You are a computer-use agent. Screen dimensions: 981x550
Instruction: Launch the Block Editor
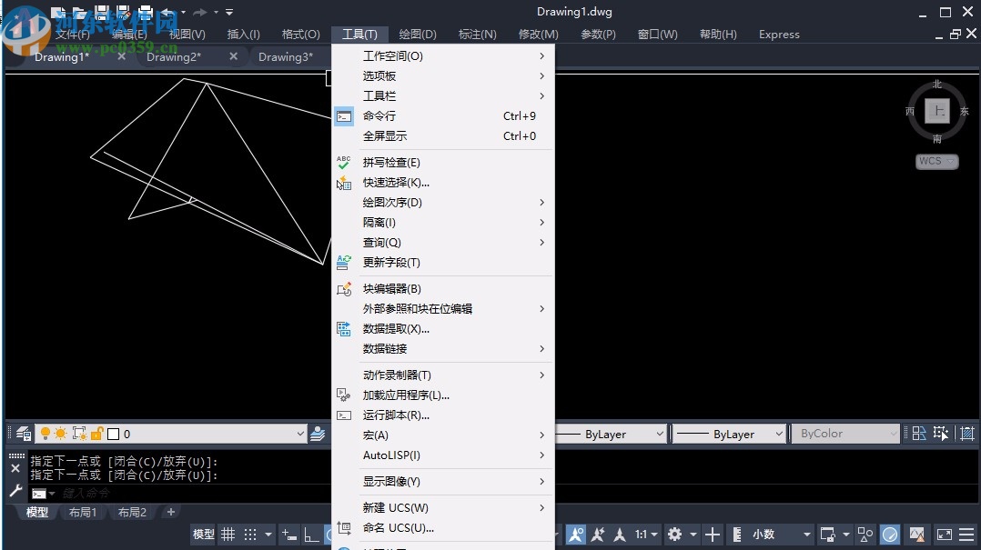click(390, 288)
